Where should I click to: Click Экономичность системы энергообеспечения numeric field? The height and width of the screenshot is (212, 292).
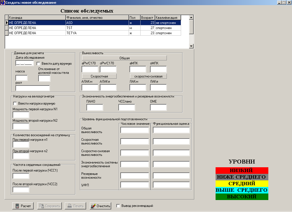[135, 164]
